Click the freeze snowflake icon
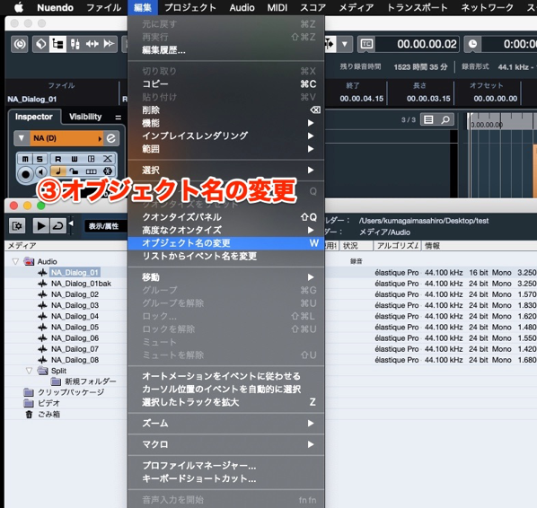This screenshot has width=537, height=508. click(108, 171)
